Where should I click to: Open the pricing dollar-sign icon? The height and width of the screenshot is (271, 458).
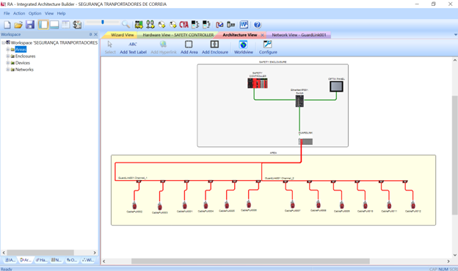pos(77,25)
